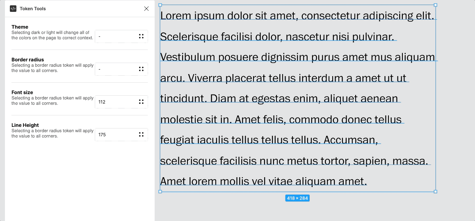475x221 pixels.
Task: Open the Border radius token picker dots icon
Action: point(141,69)
